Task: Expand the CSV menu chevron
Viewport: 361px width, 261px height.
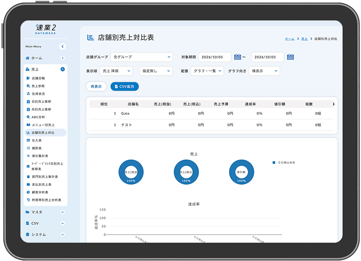Action: (62, 223)
